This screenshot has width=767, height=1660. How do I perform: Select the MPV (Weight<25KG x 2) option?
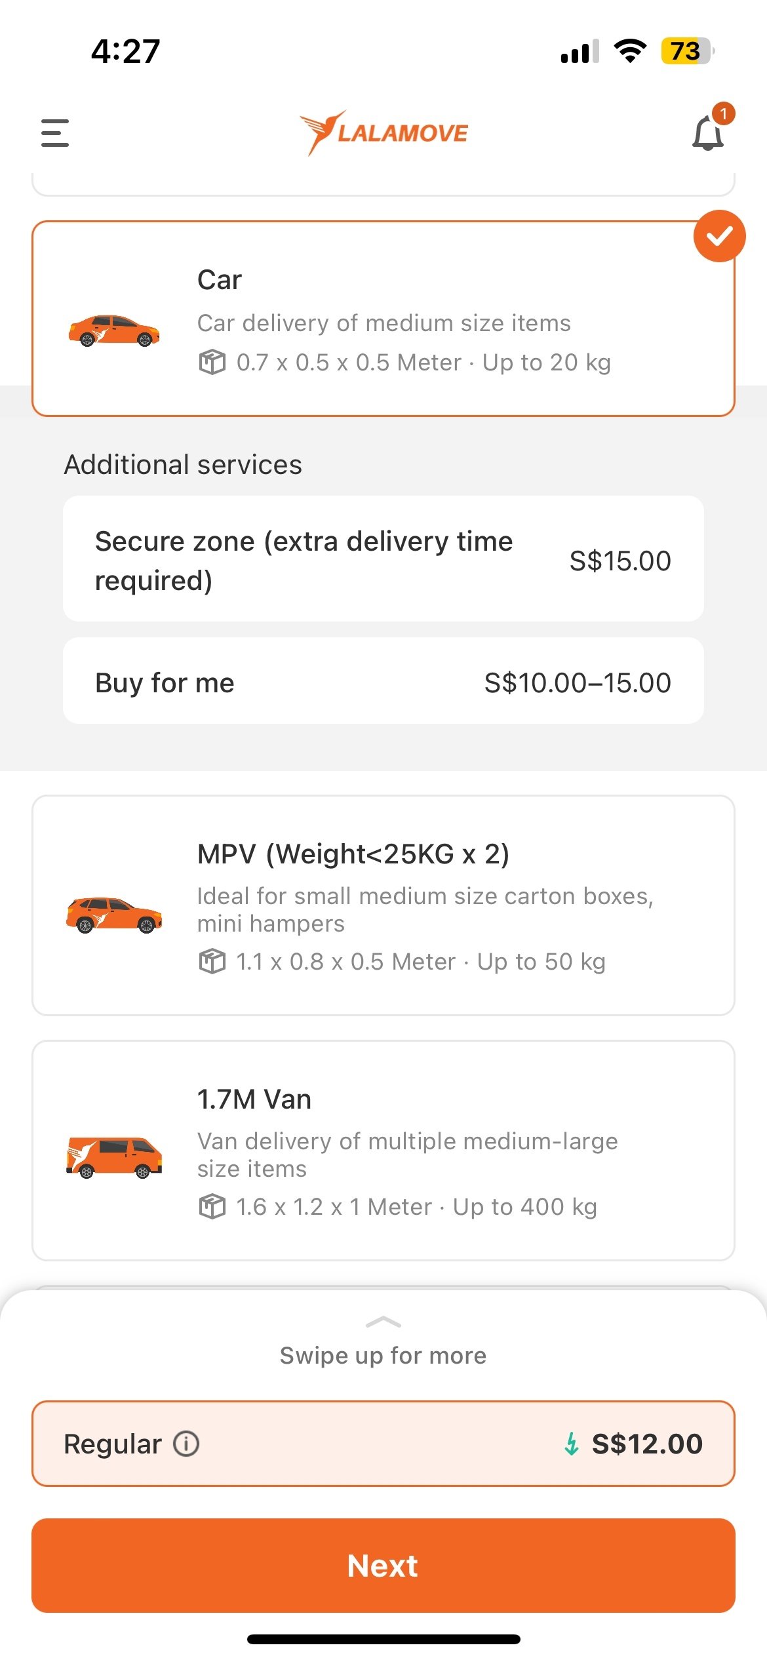coord(383,905)
